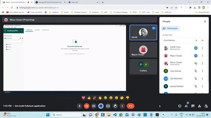Screen dimensions: 211x118
Task: Click the address bar URL
Action: tap(39, 8)
